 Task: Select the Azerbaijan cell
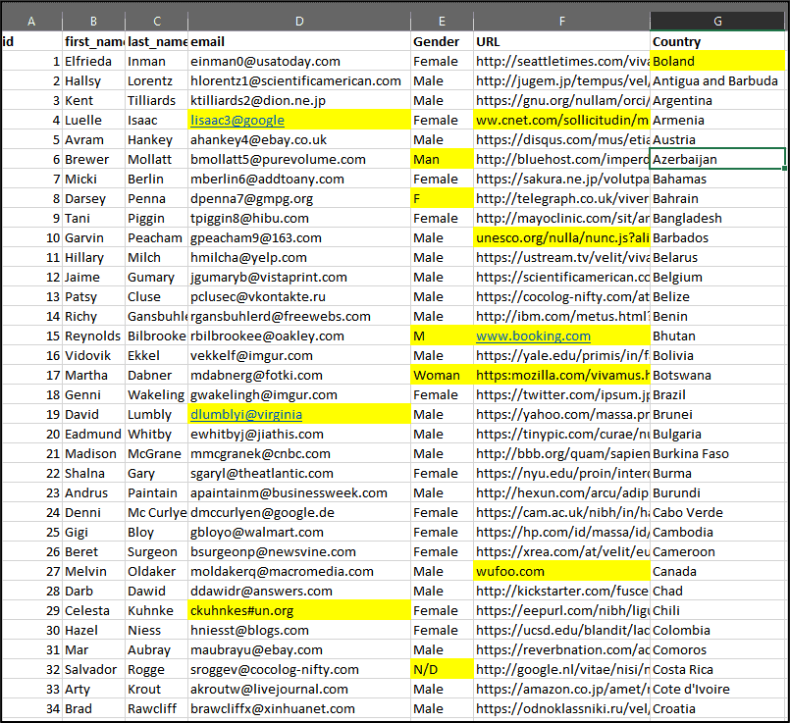coord(717,160)
